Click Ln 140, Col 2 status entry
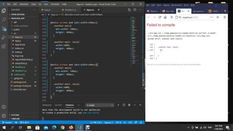233x131 pixels. (96, 122)
